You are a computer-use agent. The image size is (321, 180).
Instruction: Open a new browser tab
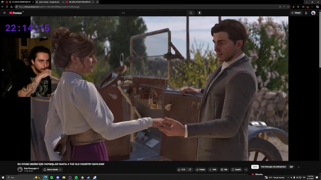[97, 2]
